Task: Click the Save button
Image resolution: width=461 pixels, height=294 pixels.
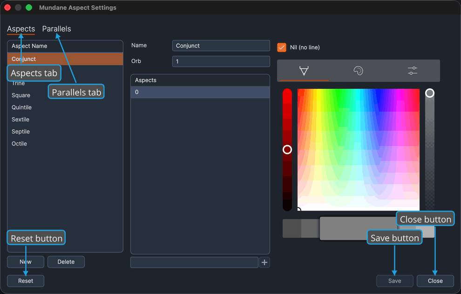Action: (x=394, y=281)
